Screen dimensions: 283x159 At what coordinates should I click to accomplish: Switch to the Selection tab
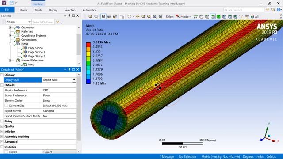pos(70,10)
